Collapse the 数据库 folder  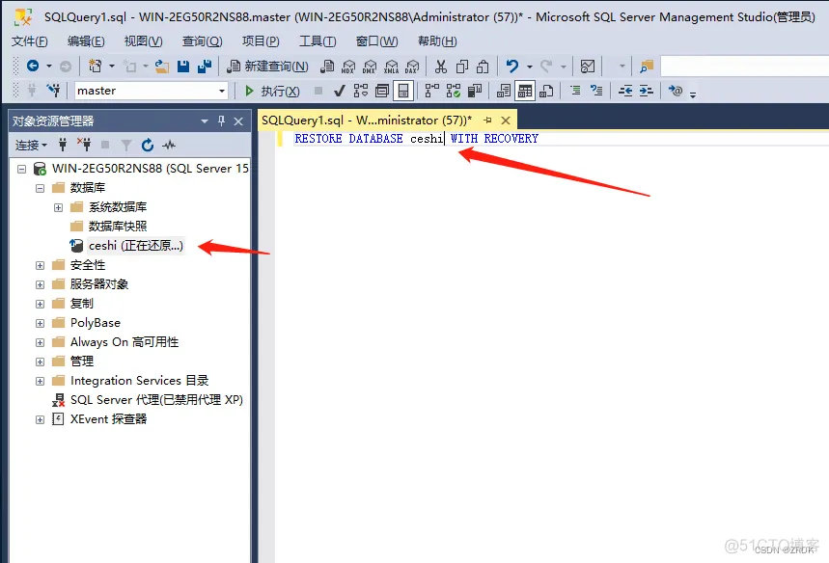(x=41, y=188)
